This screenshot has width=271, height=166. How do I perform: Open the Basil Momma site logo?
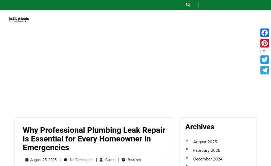19,20
